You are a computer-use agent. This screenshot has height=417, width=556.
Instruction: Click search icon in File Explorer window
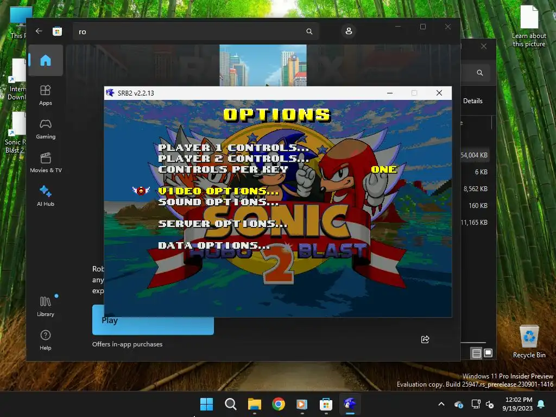click(x=480, y=73)
